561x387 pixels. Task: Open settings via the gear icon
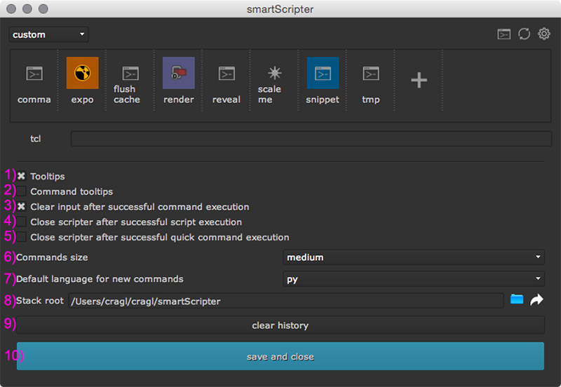(544, 34)
